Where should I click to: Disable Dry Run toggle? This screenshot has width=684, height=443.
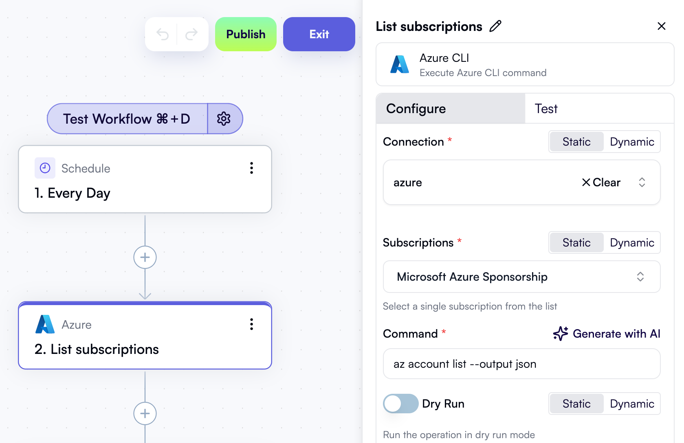pyautogui.click(x=400, y=404)
